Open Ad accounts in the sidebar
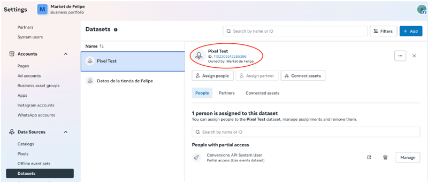Image resolution: width=428 pixels, height=194 pixels. coord(29,76)
